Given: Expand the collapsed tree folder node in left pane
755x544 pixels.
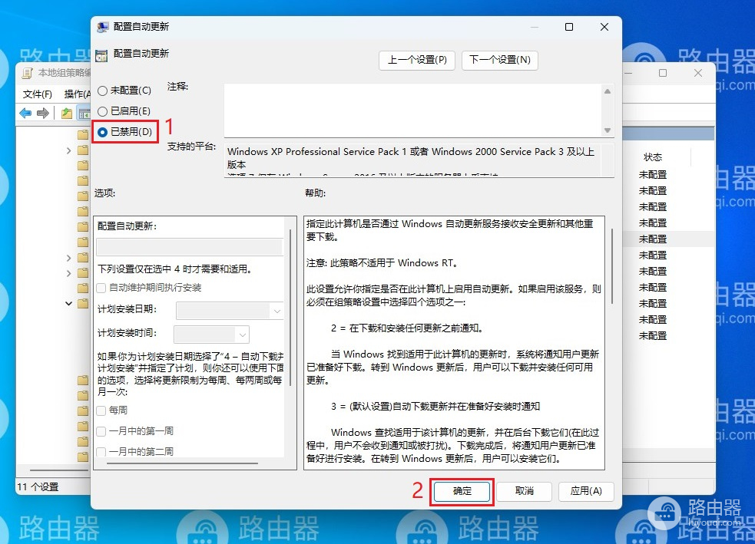Looking at the screenshot, I should tap(69, 151).
